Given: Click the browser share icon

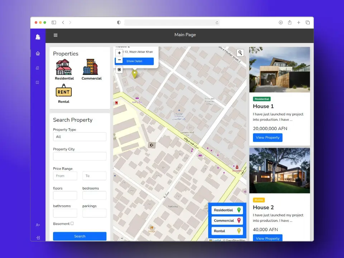Looking at the screenshot, I should [290, 22].
